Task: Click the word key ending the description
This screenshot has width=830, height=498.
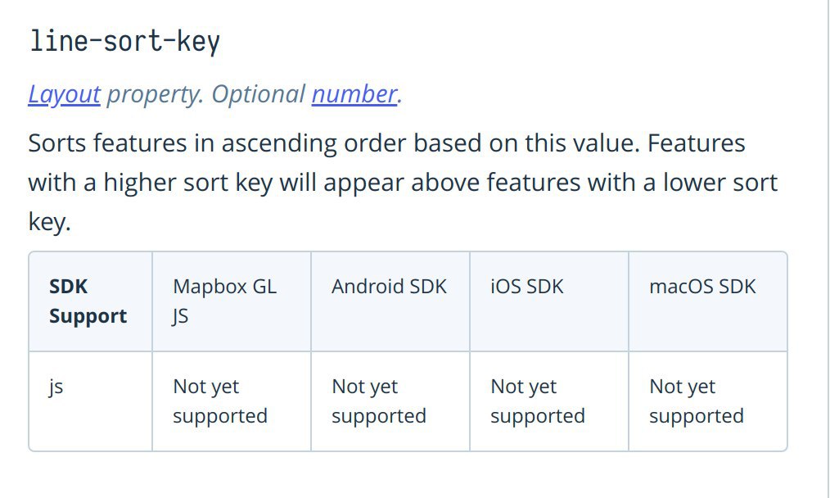Action: (x=48, y=221)
